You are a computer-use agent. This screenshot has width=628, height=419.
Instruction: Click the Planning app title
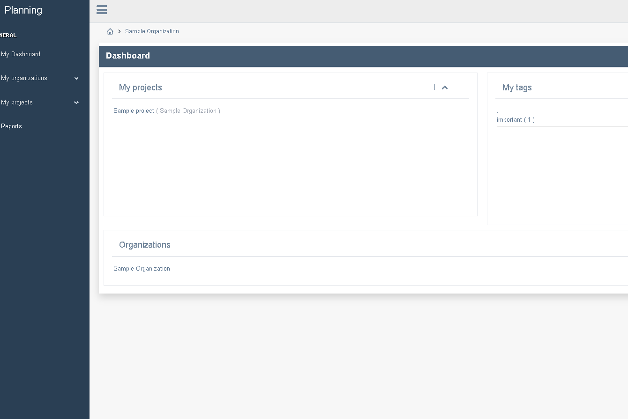(x=23, y=10)
